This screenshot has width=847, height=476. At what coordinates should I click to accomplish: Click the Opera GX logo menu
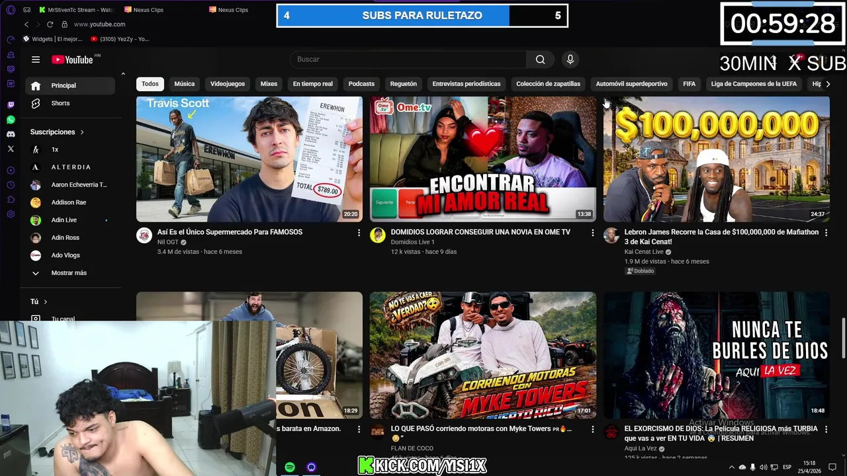click(x=9, y=10)
